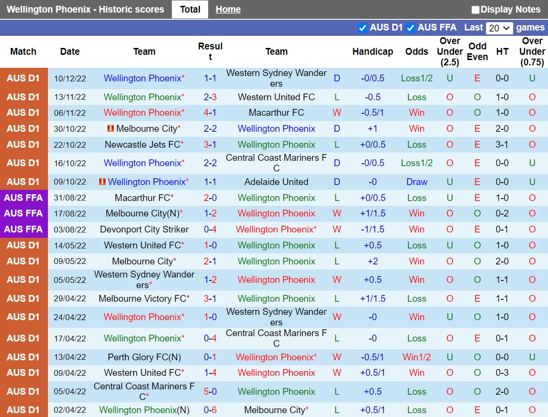Click the 0-2 HT score on 17/08/22 row
The width and height of the screenshot is (548, 417).
[502, 213]
